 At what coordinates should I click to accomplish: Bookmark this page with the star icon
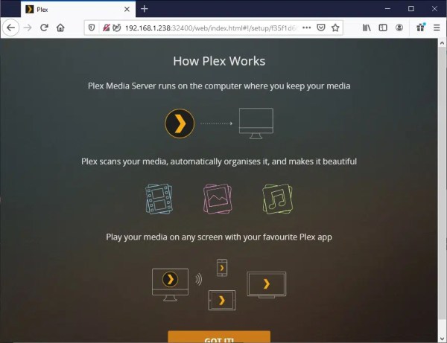point(335,28)
